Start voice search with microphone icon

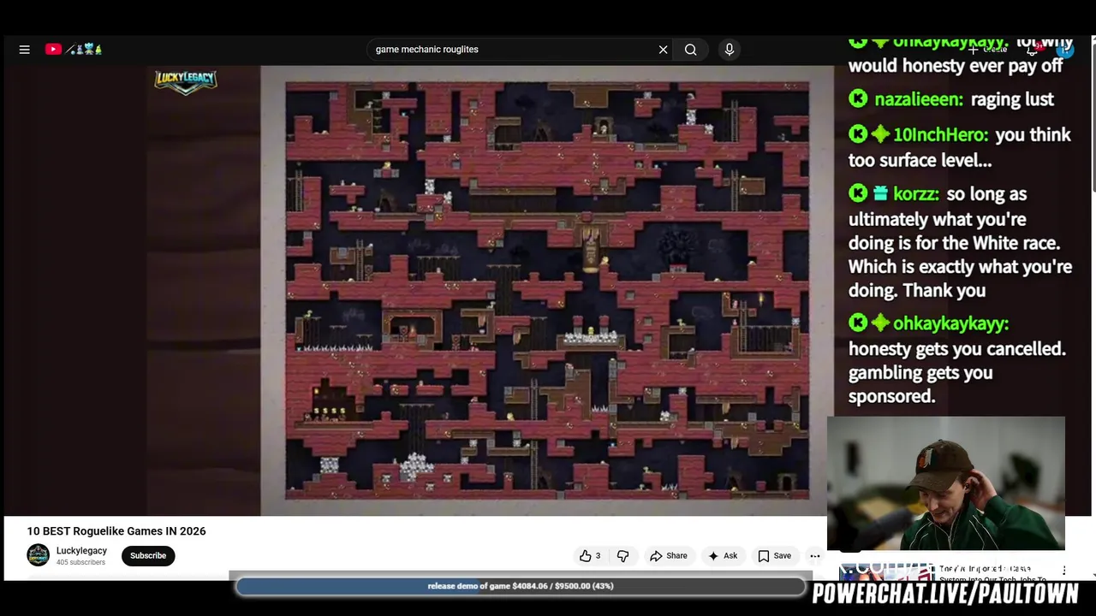[730, 50]
